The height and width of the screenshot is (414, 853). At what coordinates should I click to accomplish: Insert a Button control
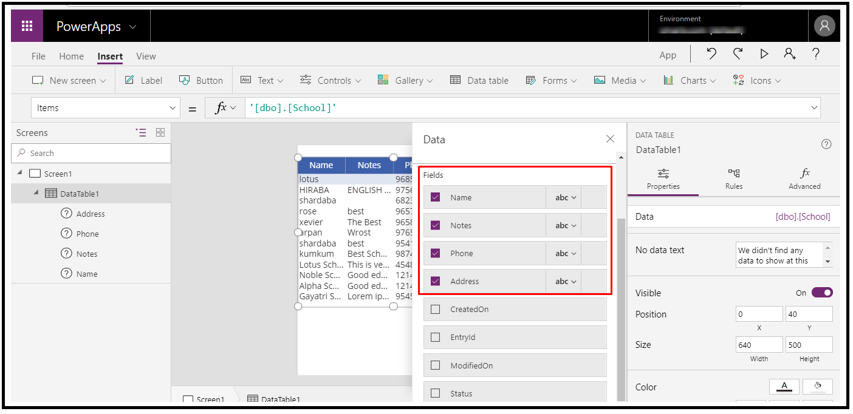(x=201, y=80)
